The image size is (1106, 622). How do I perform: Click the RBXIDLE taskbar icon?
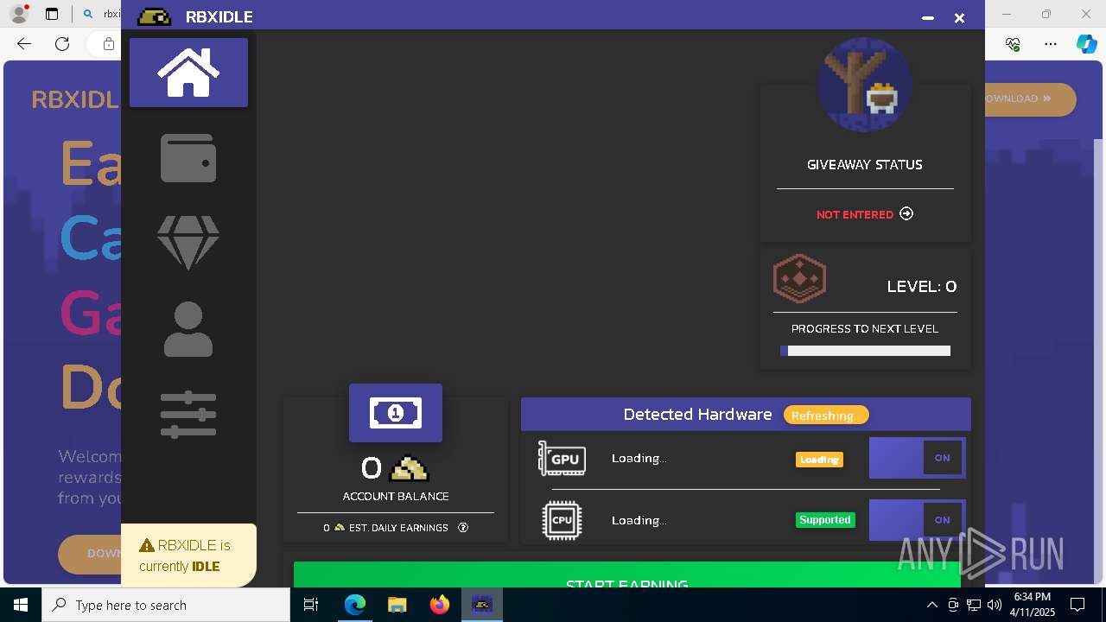point(481,605)
